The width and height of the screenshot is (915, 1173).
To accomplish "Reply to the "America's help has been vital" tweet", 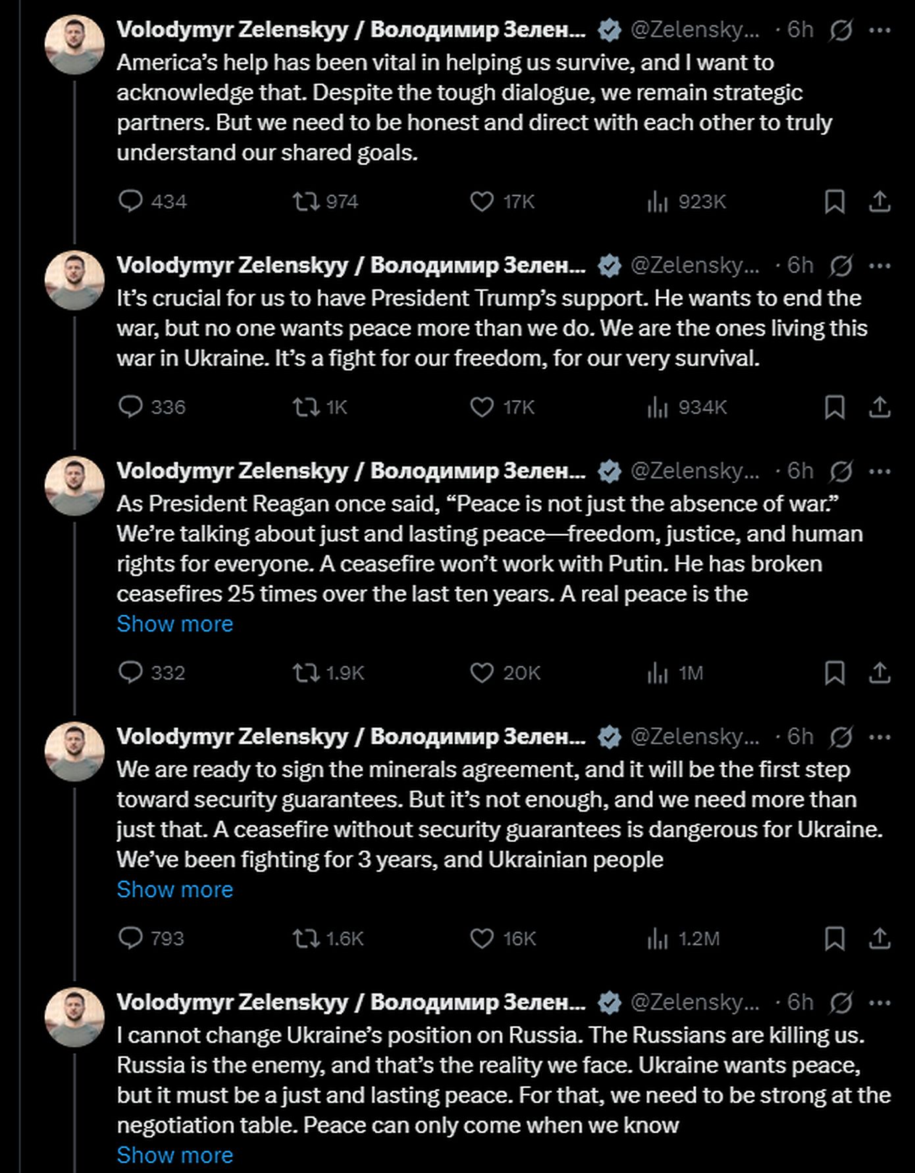I will [x=130, y=201].
